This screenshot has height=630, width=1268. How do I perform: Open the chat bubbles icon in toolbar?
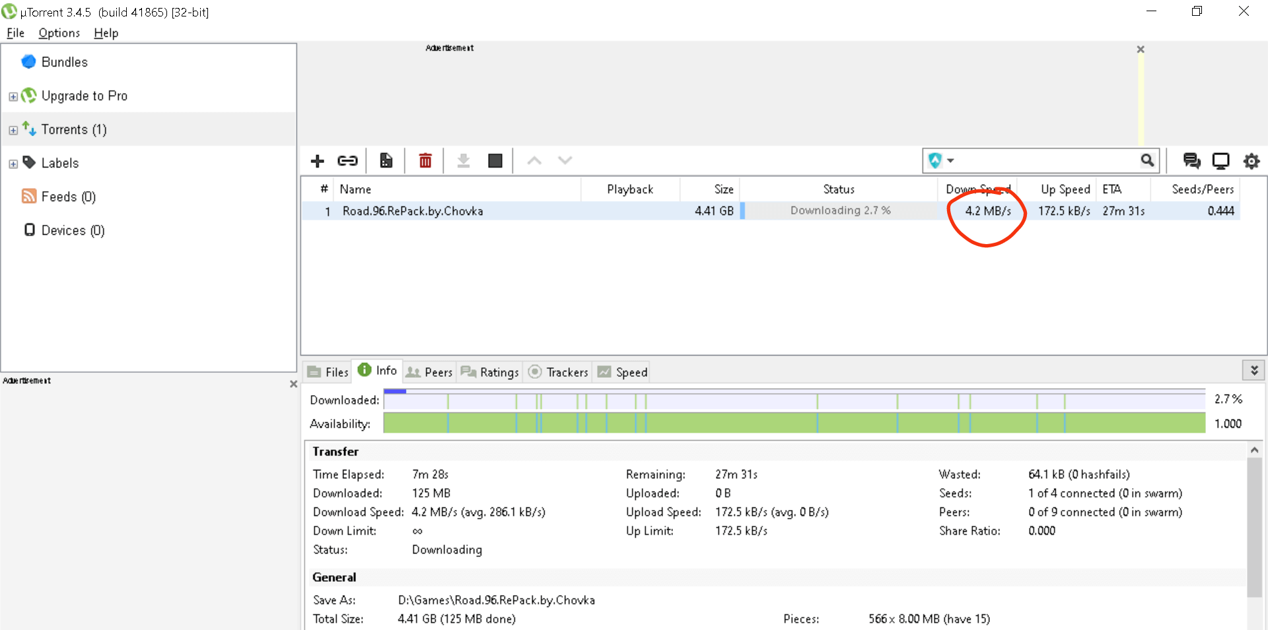click(x=1191, y=161)
